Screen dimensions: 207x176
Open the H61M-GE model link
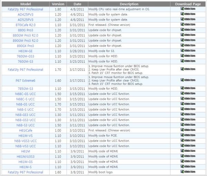point(26,51)
